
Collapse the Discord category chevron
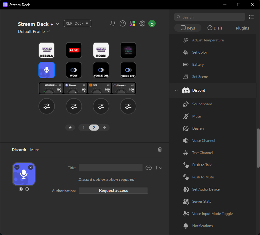[176, 90]
